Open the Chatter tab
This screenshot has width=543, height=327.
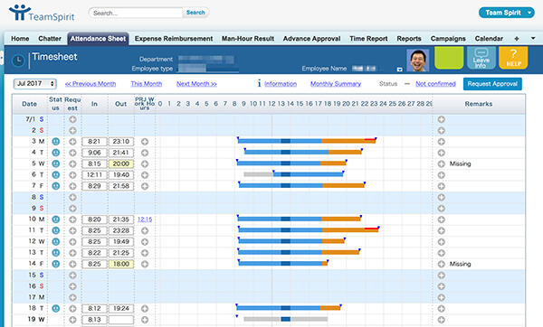tap(50, 39)
